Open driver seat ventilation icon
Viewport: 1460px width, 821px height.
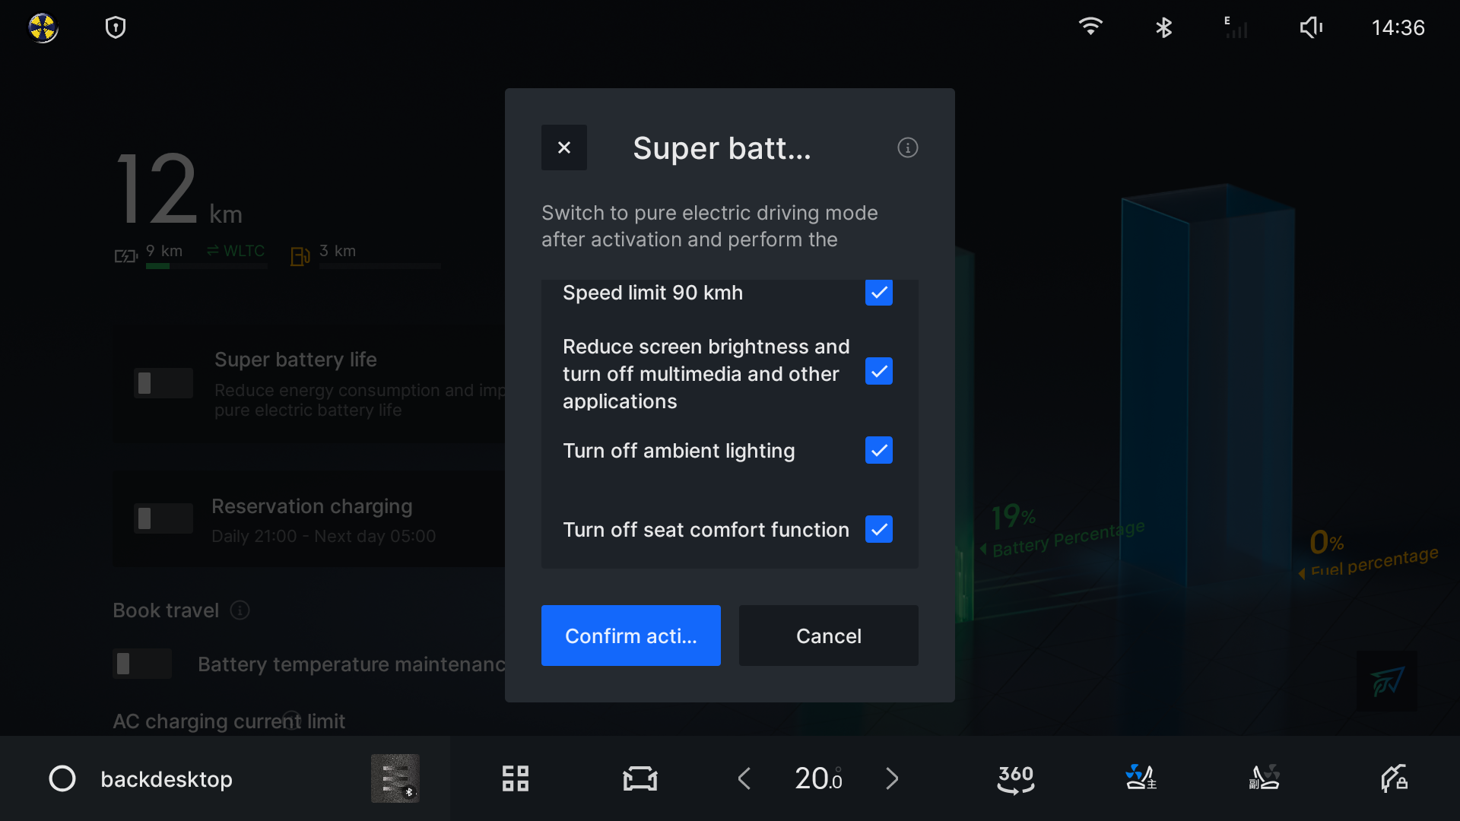coord(1141,778)
